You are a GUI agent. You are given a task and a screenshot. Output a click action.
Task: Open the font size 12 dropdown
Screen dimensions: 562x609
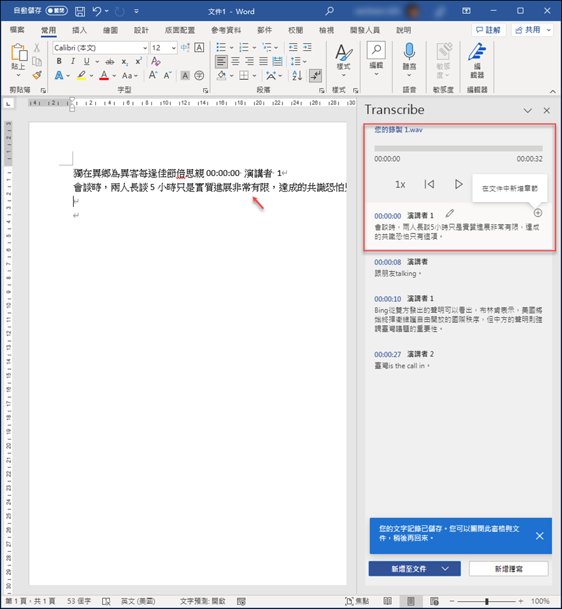click(173, 48)
